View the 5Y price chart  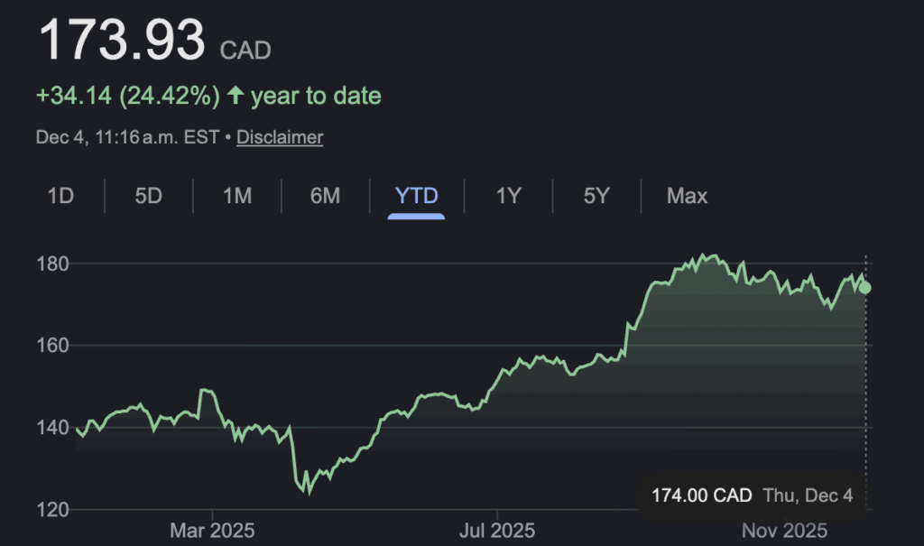point(596,195)
